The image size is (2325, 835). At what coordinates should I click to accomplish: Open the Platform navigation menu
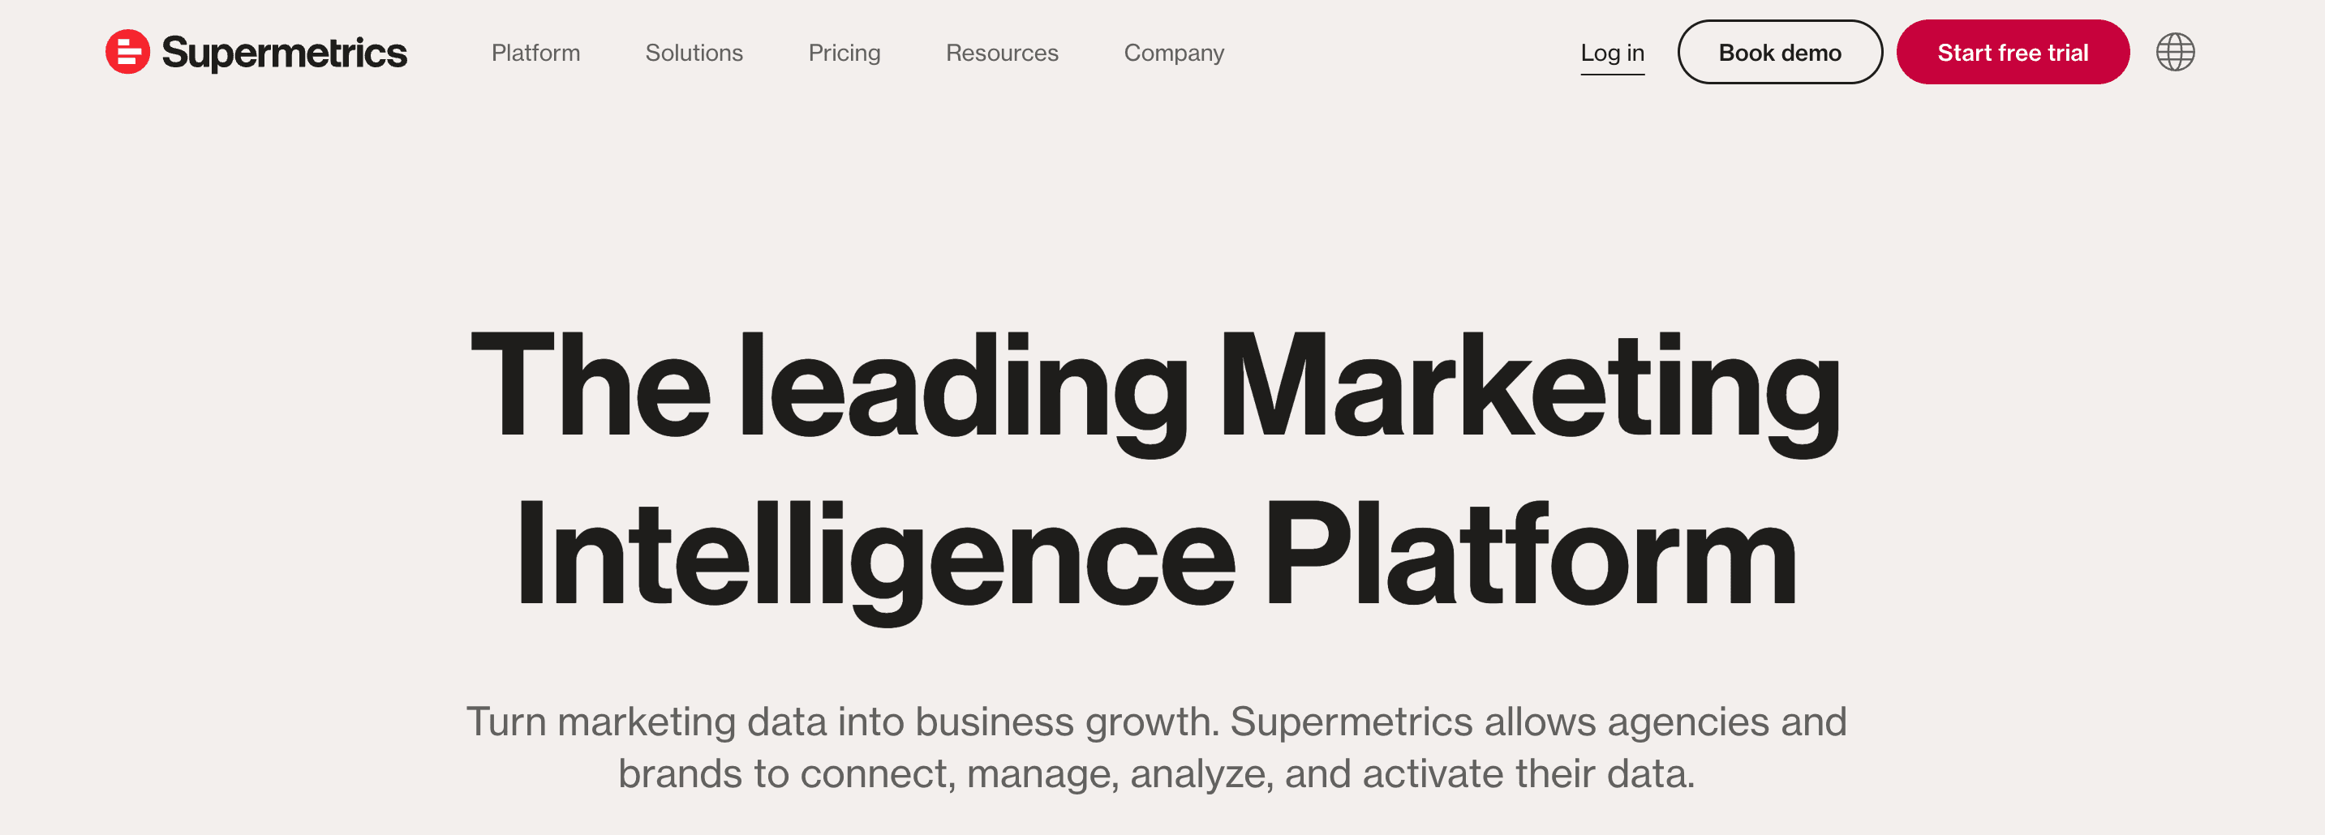535,54
